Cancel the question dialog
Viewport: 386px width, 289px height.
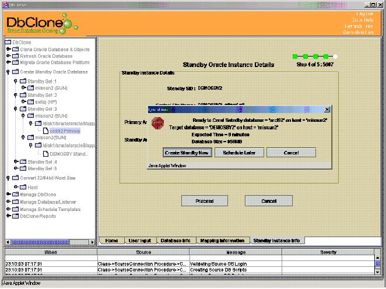(291, 153)
